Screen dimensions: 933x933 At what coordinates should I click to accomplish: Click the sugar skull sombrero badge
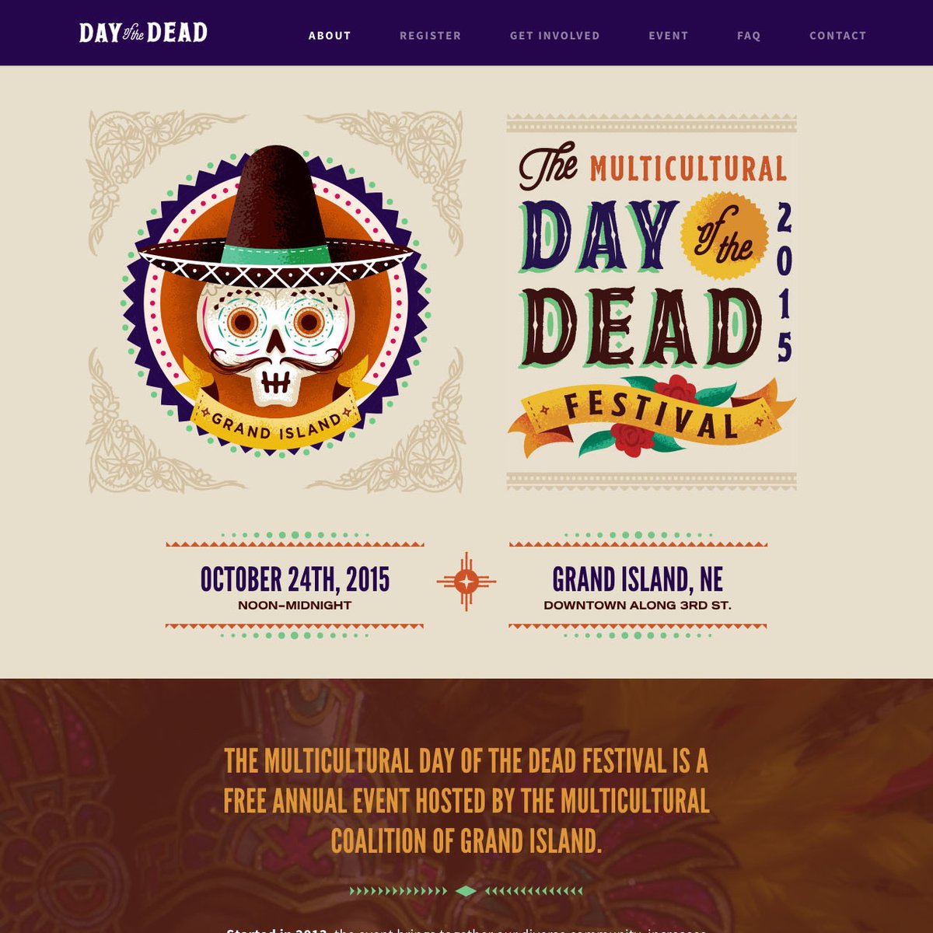[275, 300]
